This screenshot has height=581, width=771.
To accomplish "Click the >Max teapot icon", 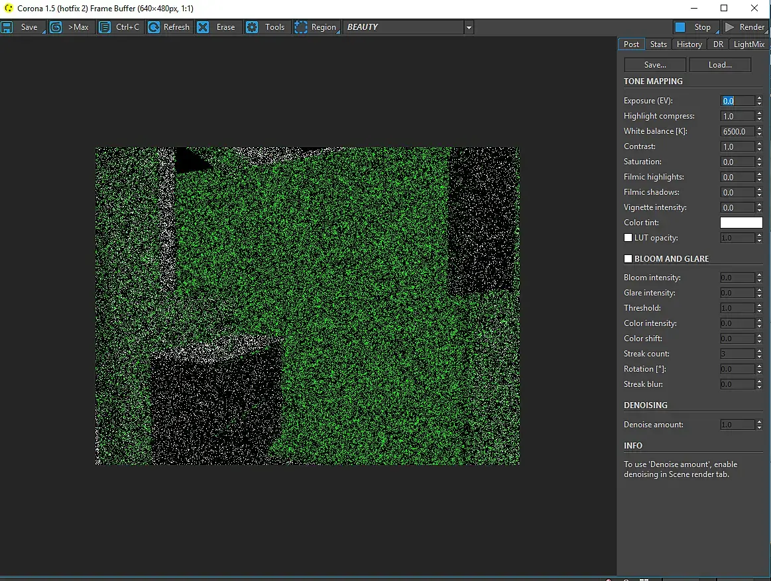I will tap(56, 27).
